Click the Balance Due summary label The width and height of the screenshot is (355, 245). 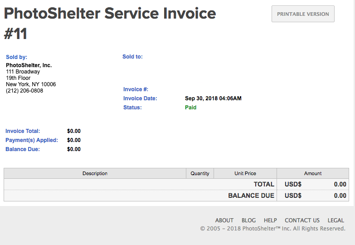(23, 149)
